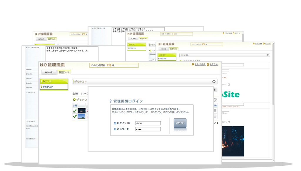Focus wide text field below Site logo
301x171 pixels.
click(x=233, y=105)
